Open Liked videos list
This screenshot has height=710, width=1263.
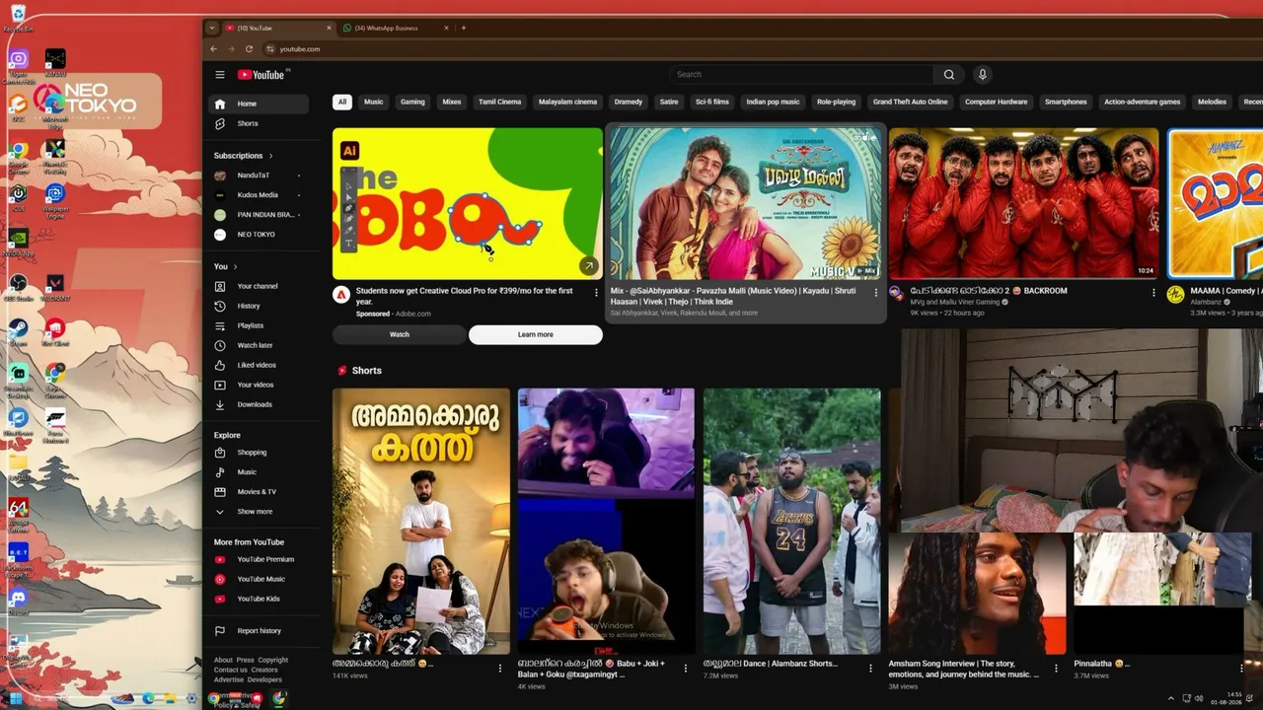[259, 365]
